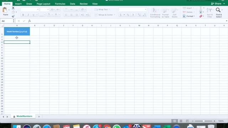The width and height of the screenshot is (228, 128).
Task: Click the Insert cells button
Action: 188,8
